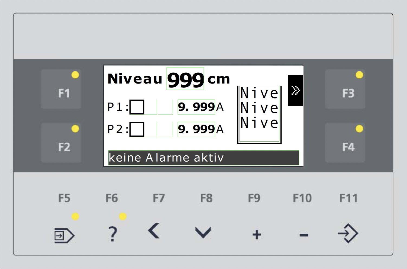Toggle the P2 pump status box
407x269 pixels.
[137, 129]
